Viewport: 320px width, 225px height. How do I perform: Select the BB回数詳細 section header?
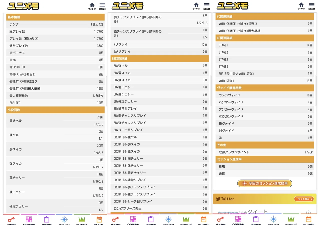pyautogui.click(x=160, y=58)
